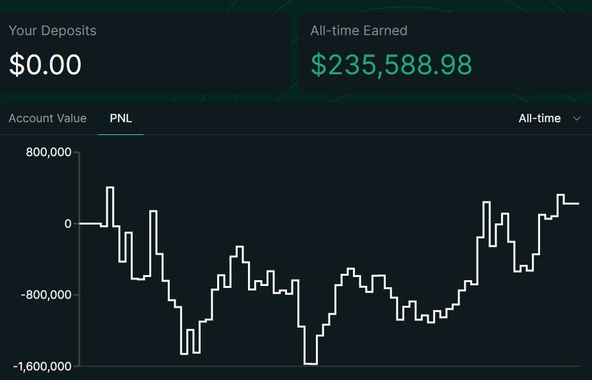The height and width of the screenshot is (380, 592).
Task: Click the final peak before the chart ends
Action: (x=561, y=195)
